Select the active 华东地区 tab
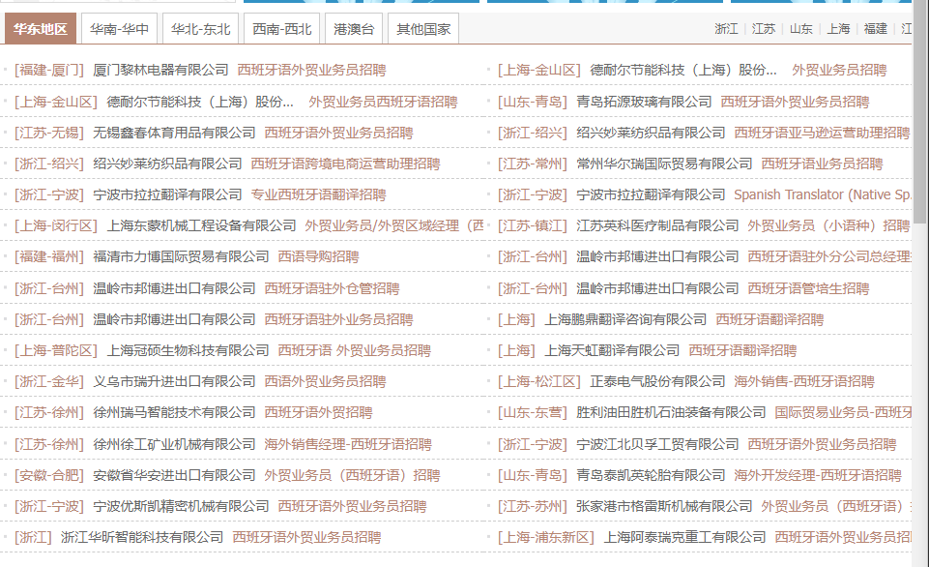Viewport: 929px width, 567px height. click(x=40, y=29)
